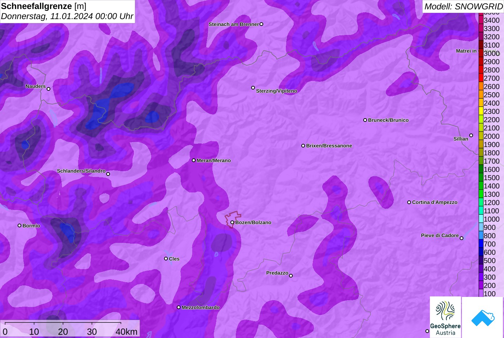Click the "Modell: SNOWGRID" label
Screen dimensions: 504x338
tap(463, 6)
